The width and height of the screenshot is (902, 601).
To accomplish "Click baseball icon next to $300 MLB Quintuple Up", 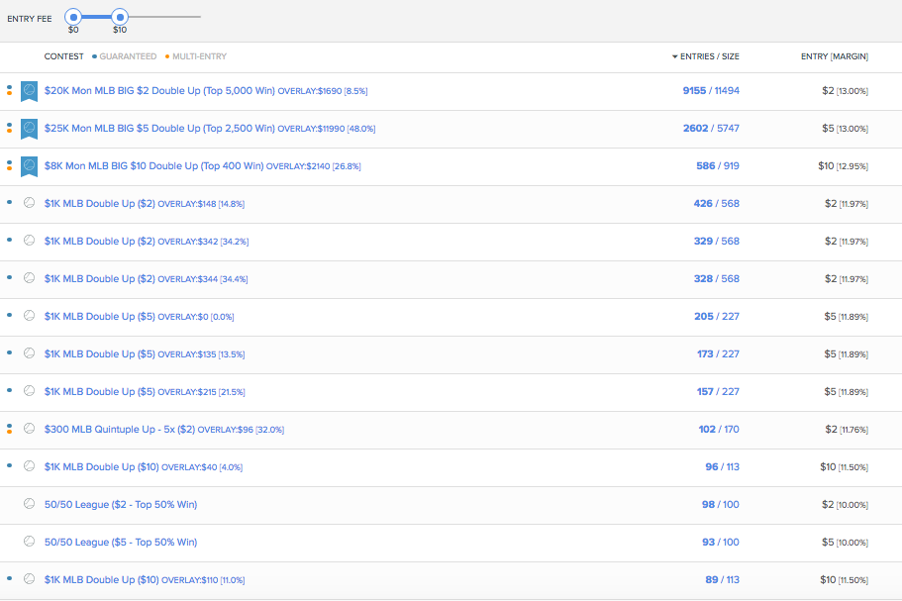I will [x=29, y=430].
